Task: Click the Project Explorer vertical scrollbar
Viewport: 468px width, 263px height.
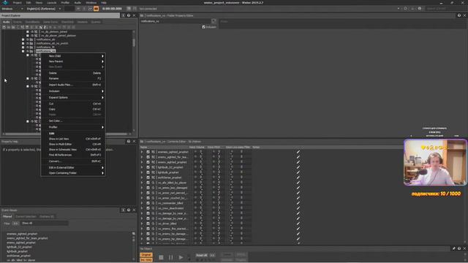Action: point(134,42)
